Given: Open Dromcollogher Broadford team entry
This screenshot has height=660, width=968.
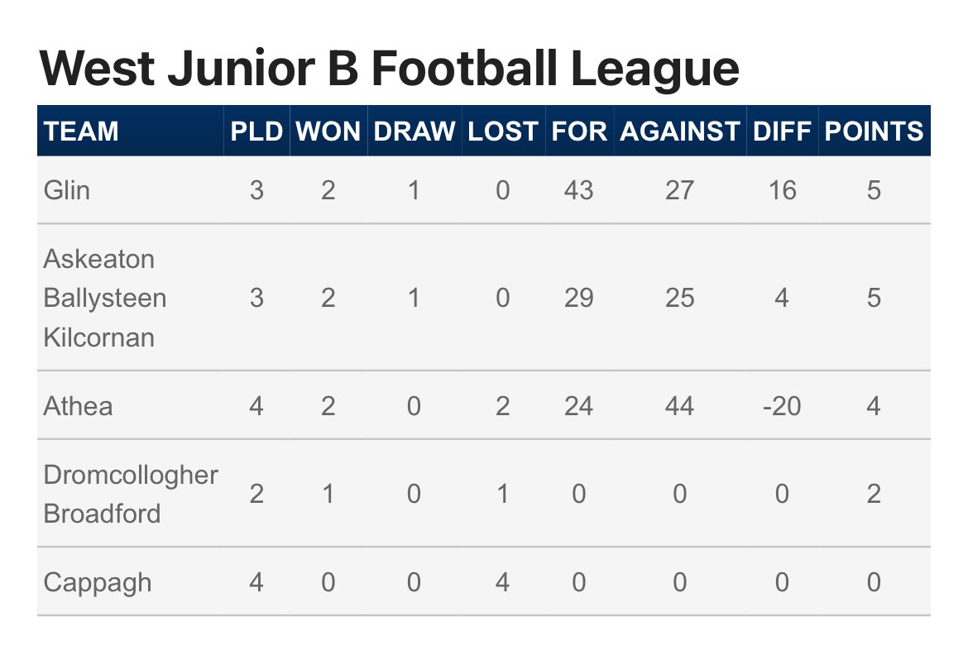Looking at the screenshot, I should point(130,494).
